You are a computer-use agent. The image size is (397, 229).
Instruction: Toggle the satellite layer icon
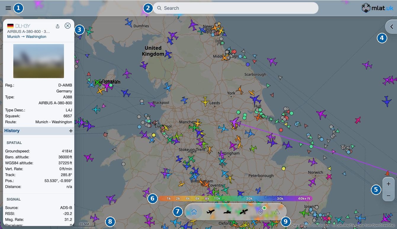pos(244,212)
